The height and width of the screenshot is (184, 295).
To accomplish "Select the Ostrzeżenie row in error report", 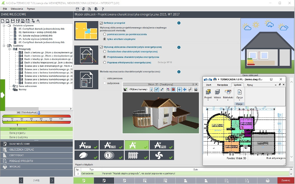I will pyautogui.click(x=182, y=173).
